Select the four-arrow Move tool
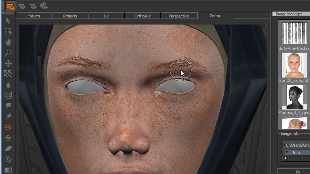Screen dimensions: 310x174 click(x=8, y=63)
